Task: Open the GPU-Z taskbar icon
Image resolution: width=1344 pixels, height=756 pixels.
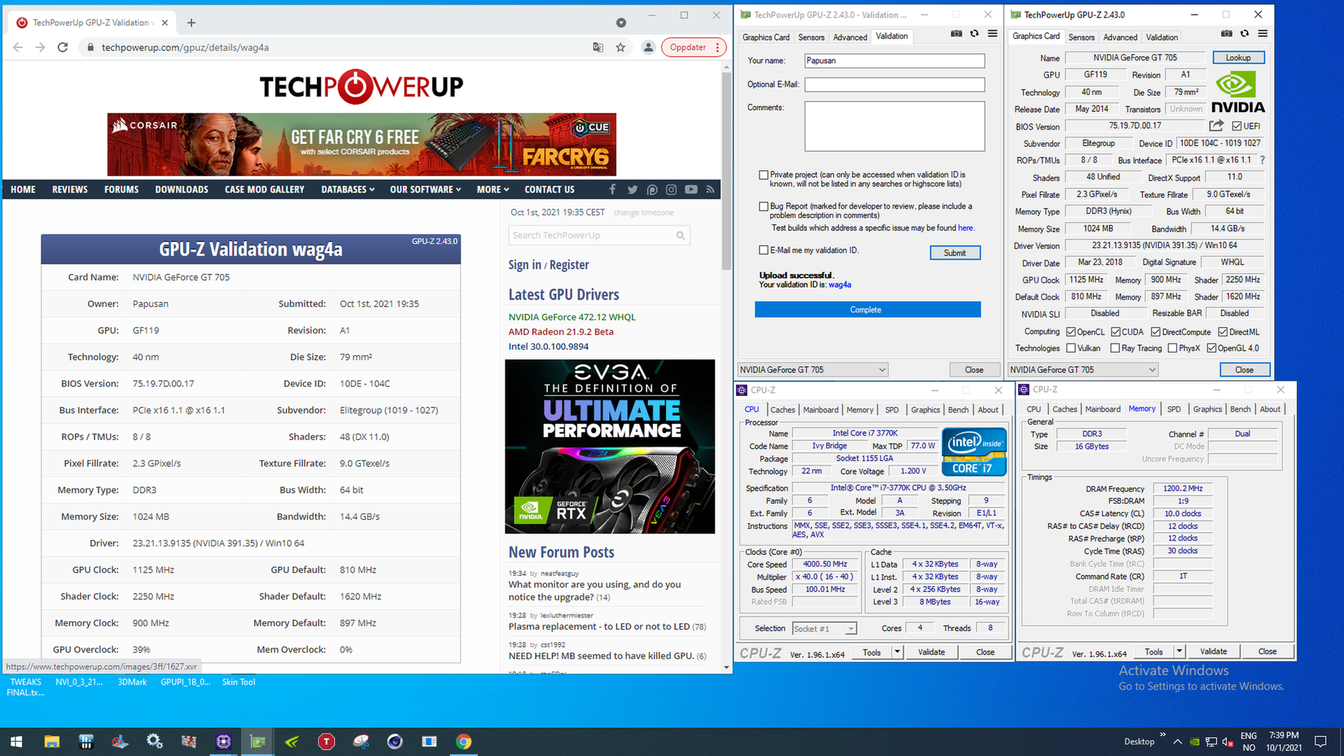Action: click(258, 741)
